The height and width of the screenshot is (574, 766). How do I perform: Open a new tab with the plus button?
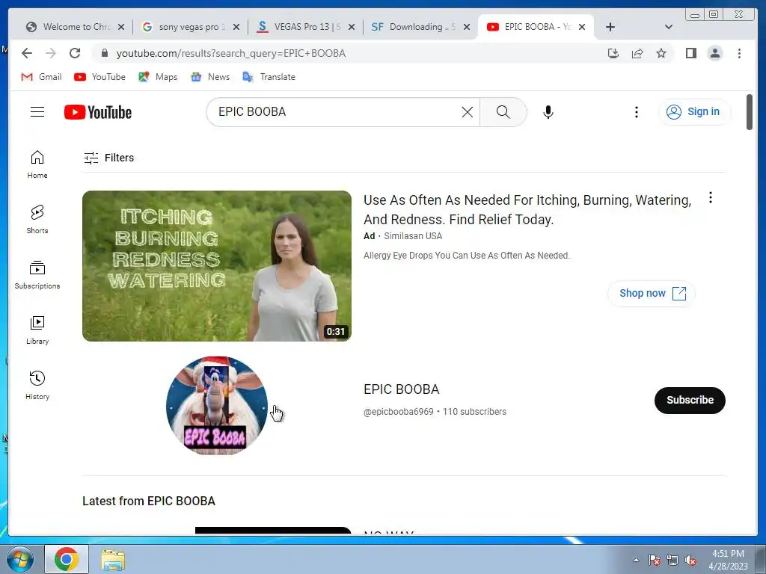(610, 27)
